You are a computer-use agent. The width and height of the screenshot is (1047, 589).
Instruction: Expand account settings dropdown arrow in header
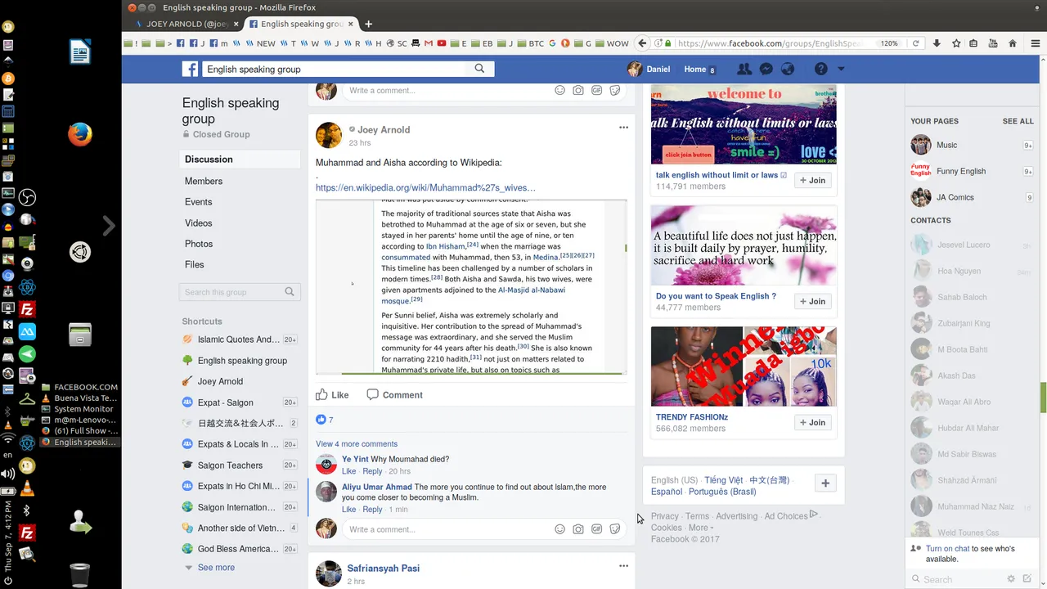click(x=841, y=70)
